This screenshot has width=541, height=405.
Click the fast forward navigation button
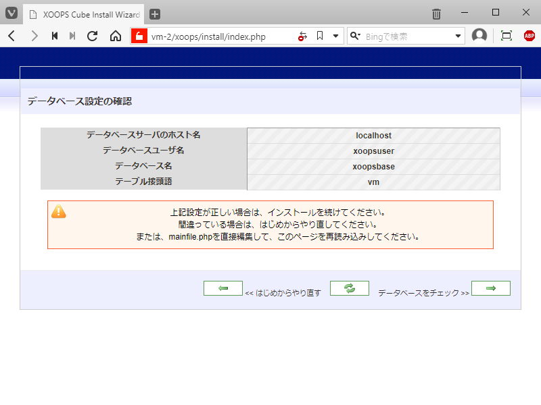point(72,36)
